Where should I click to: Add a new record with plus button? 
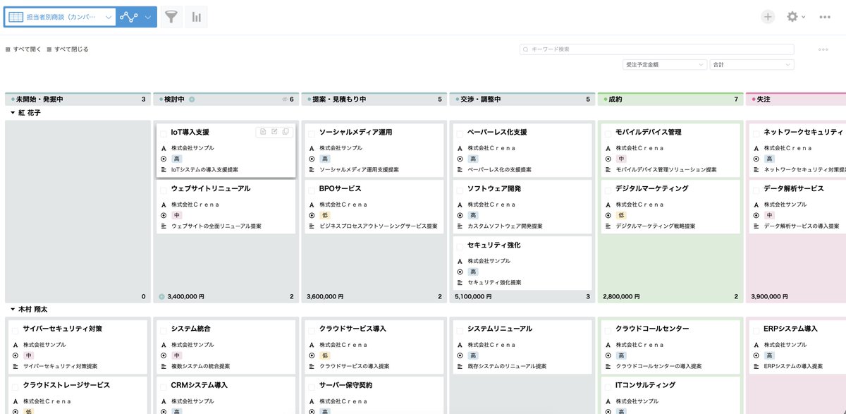pyautogui.click(x=768, y=17)
